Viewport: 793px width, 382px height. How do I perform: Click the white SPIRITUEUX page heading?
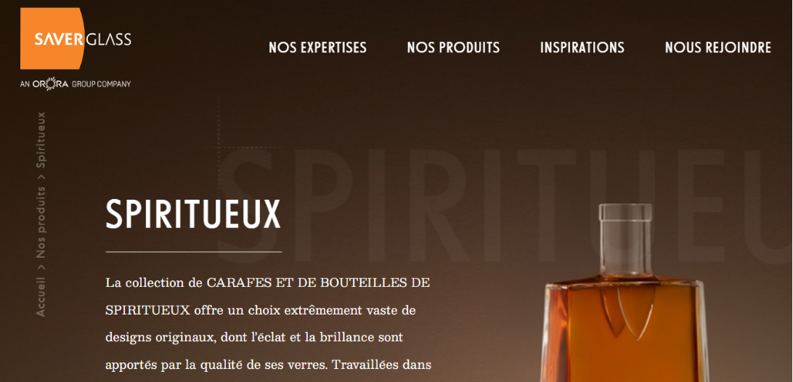coord(192,214)
